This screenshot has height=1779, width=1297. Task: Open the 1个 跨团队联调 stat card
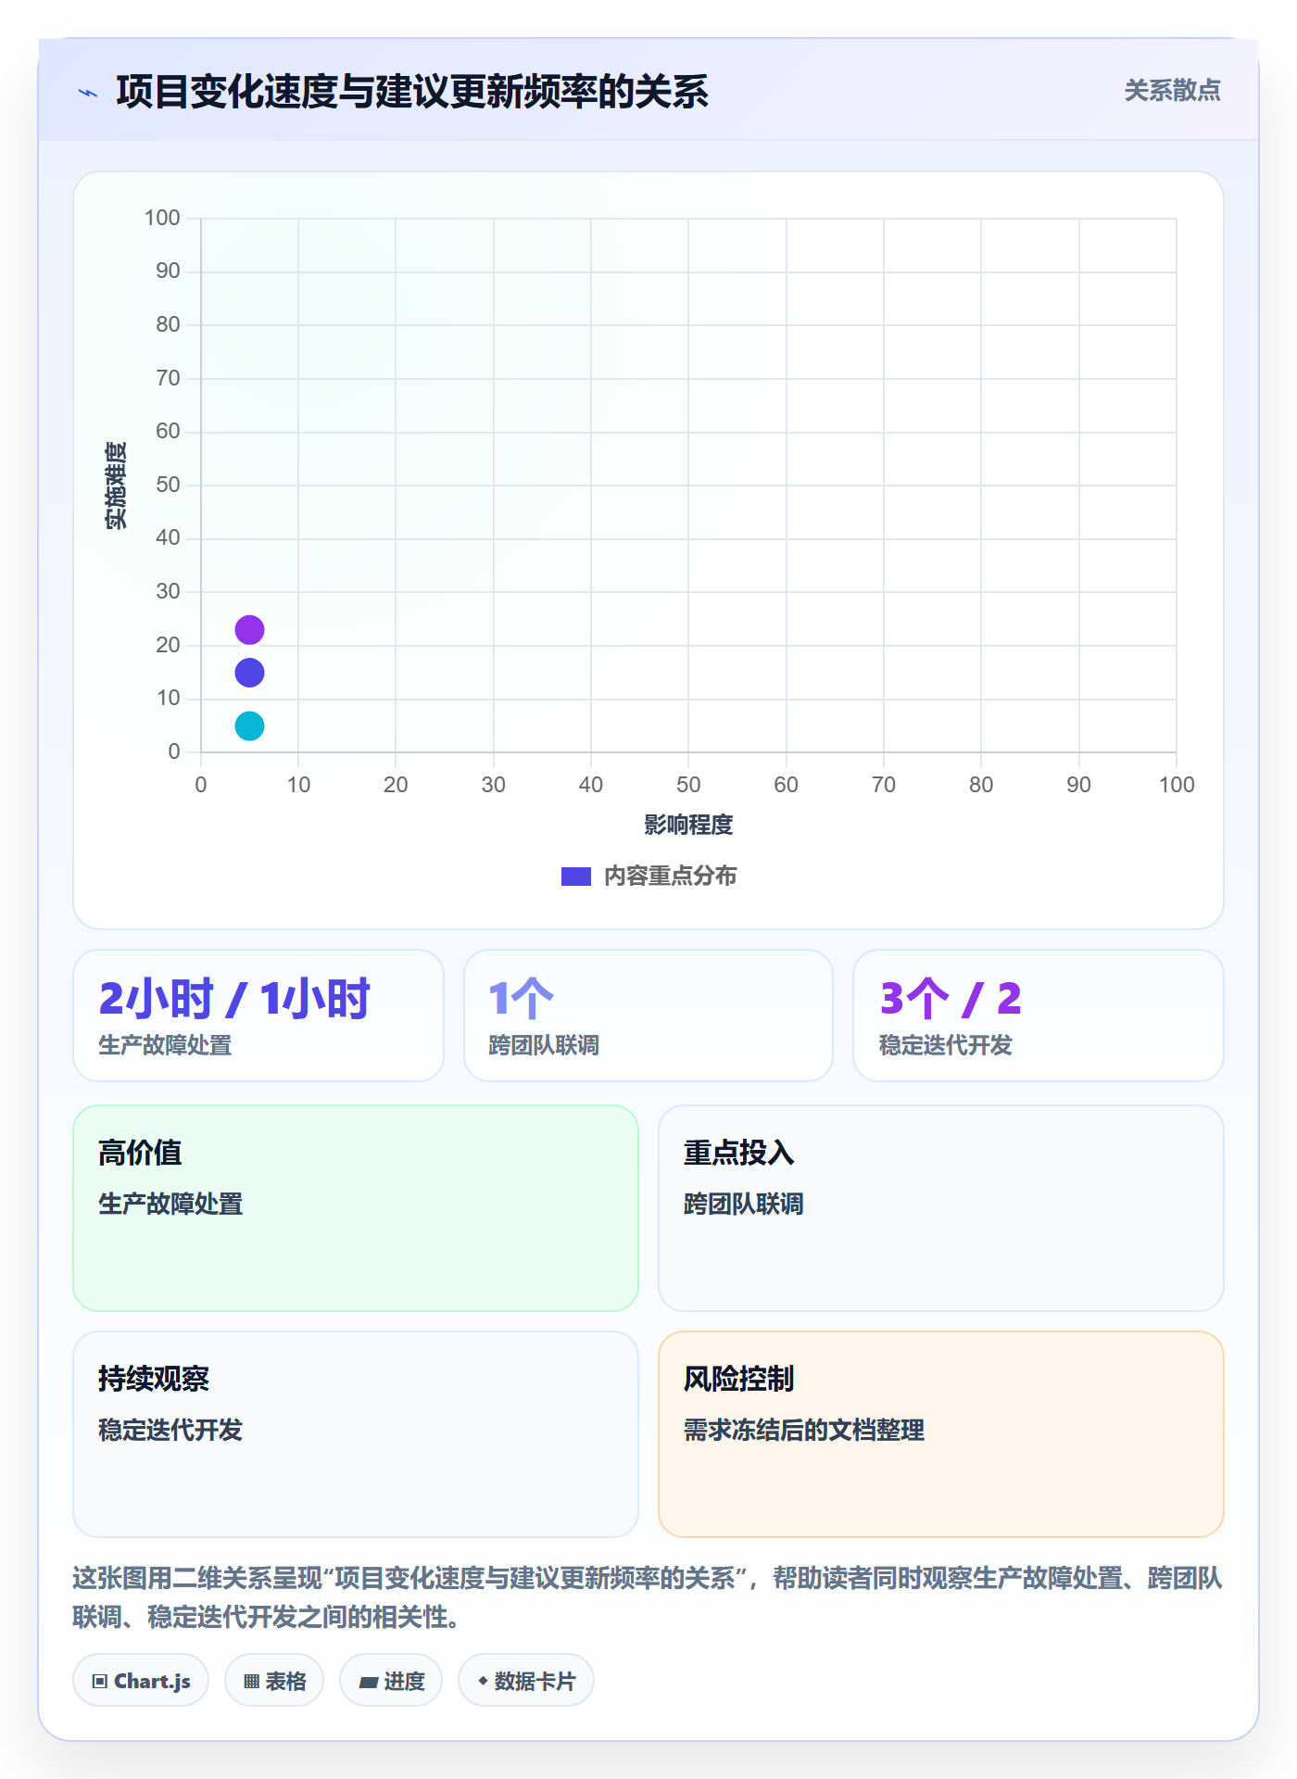648,1016
